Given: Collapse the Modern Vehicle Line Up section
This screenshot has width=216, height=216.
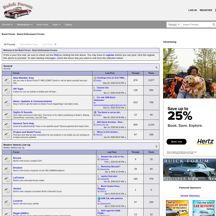Looking at the screenshot, I should pos(157,146).
